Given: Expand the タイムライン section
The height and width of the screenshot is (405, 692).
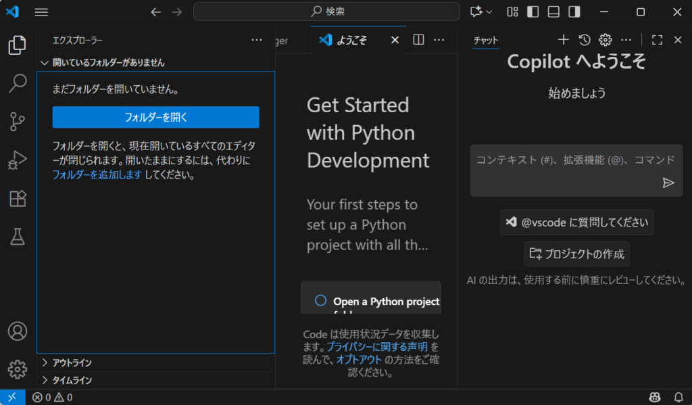Looking at the screenshot, I should 72,380.
